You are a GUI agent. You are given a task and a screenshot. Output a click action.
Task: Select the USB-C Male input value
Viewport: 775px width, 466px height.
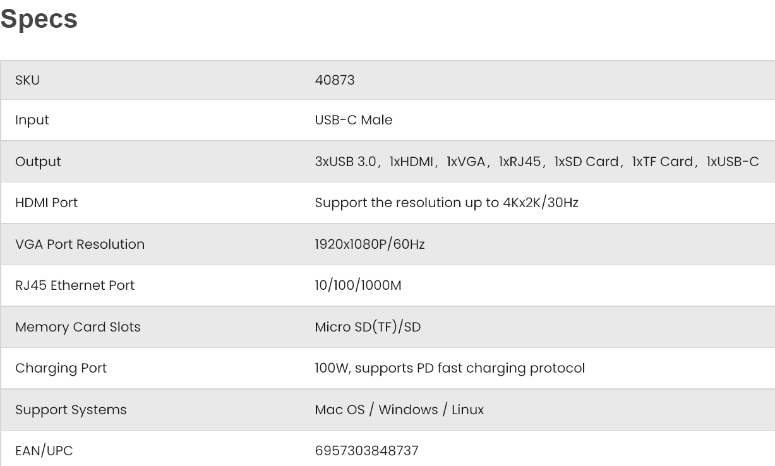pos(353,120)
